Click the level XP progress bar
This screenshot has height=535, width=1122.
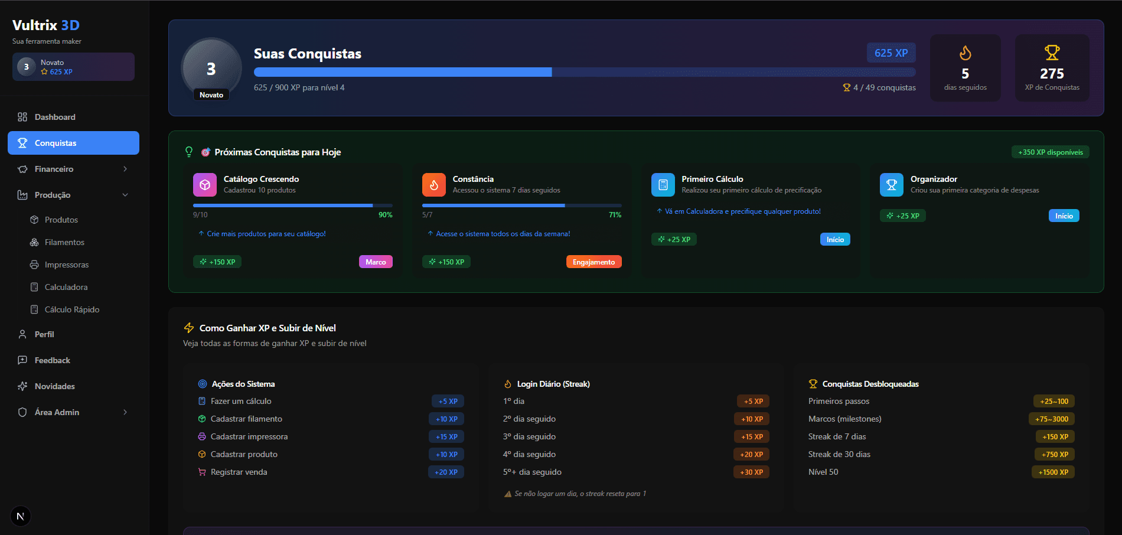pyautogui.click(x=584, y=72)
